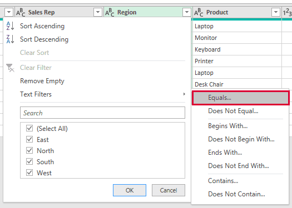Image resolution: width=292 pixels, height=208 pixels.
Task: Click the ABC type icon of Region column
Action: point(110,12)
